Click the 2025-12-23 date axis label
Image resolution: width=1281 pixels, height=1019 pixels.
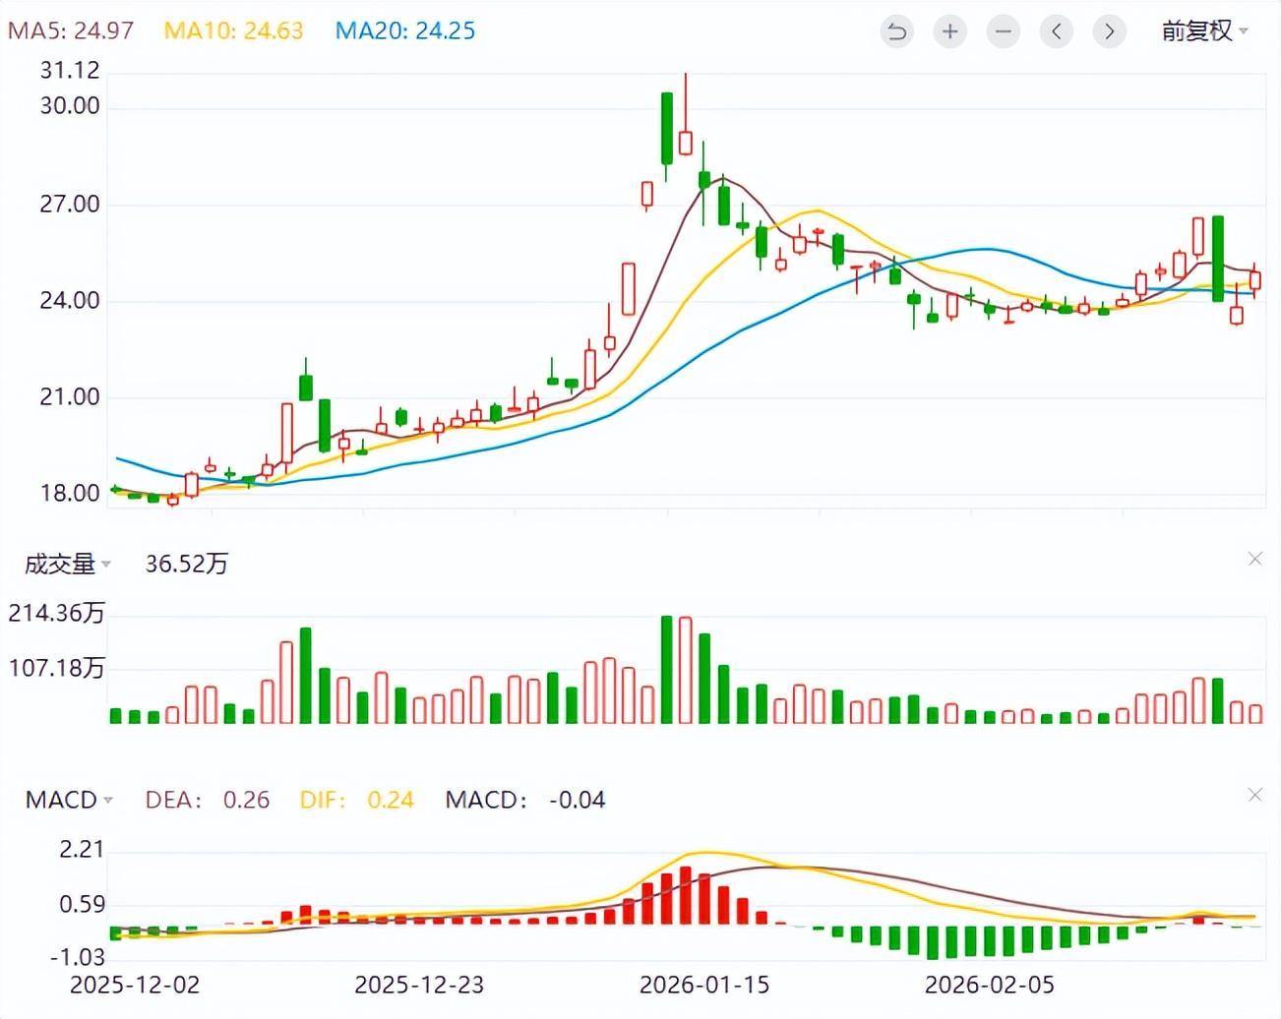[x=419, y=985]
